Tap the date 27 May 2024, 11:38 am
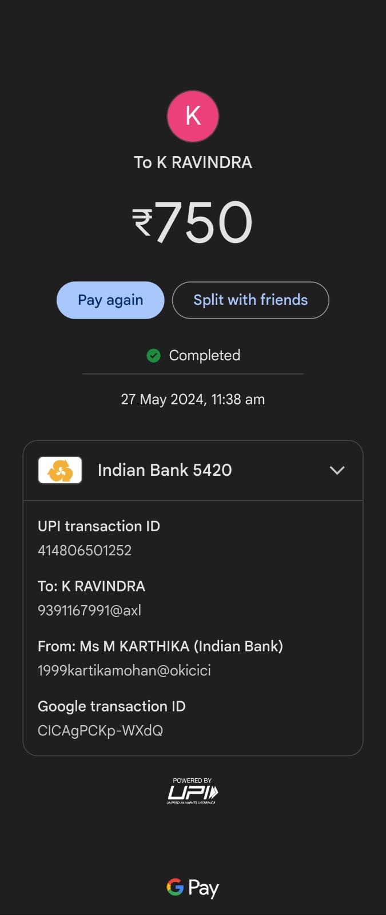The height and width of the screenshot is (915, 386). click(193, 399)
